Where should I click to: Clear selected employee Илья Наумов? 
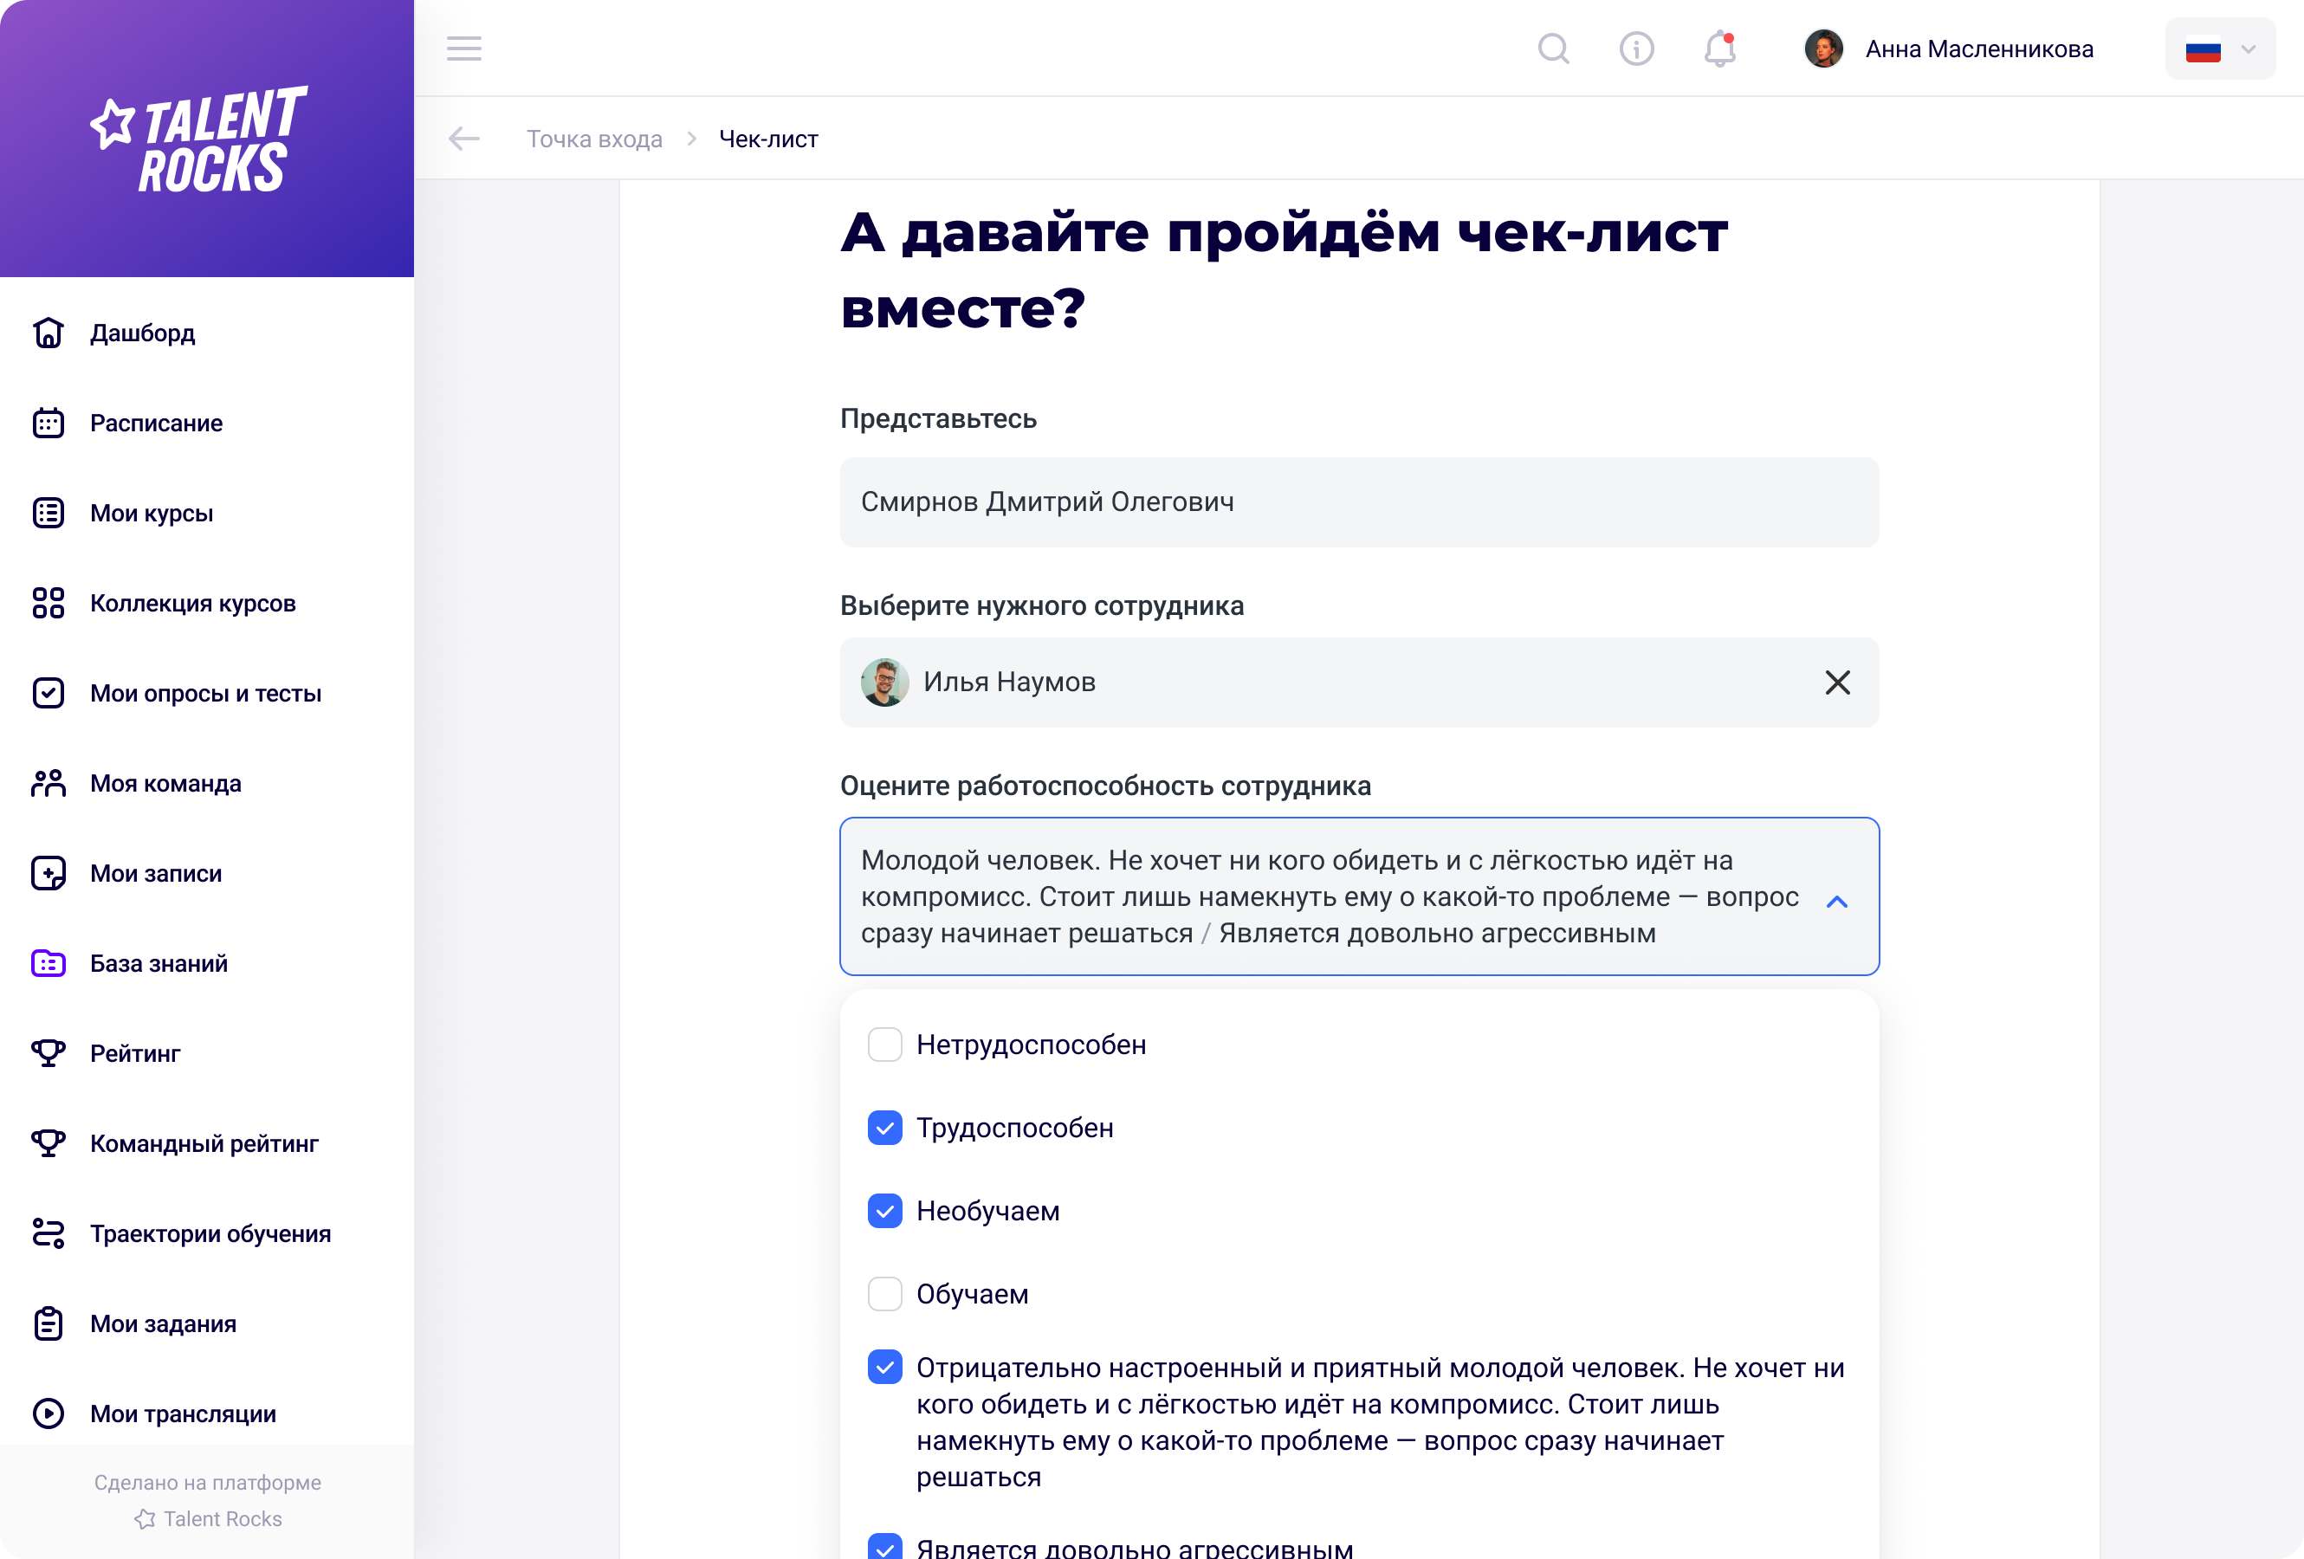click(1836, 682)
